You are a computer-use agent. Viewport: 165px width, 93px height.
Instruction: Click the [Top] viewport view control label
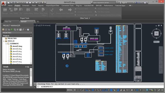coord(38,25)
